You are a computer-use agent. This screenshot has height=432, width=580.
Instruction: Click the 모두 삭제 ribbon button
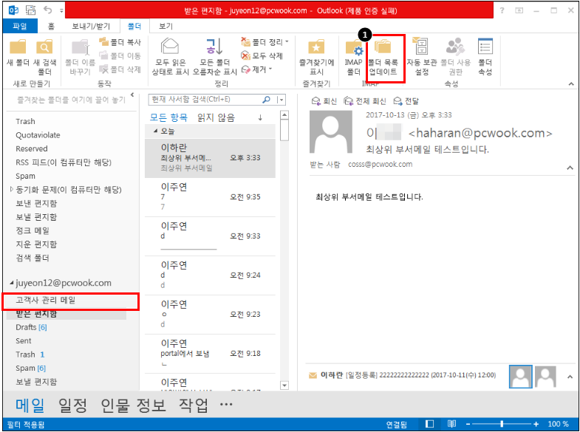262,56
